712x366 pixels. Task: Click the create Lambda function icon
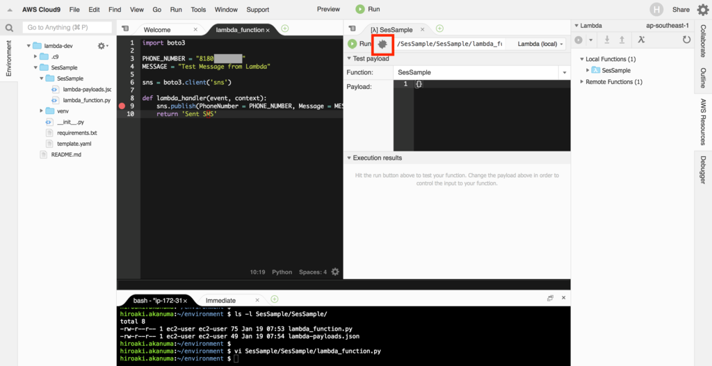(x=641, y=40)
